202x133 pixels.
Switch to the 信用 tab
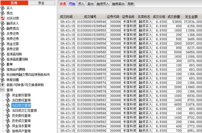click(x=14, y=3)
